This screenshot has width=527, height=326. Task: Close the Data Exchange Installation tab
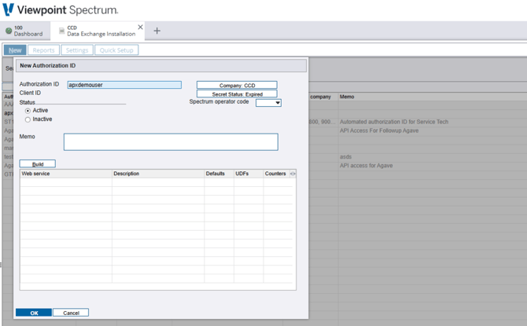(140, 27)
